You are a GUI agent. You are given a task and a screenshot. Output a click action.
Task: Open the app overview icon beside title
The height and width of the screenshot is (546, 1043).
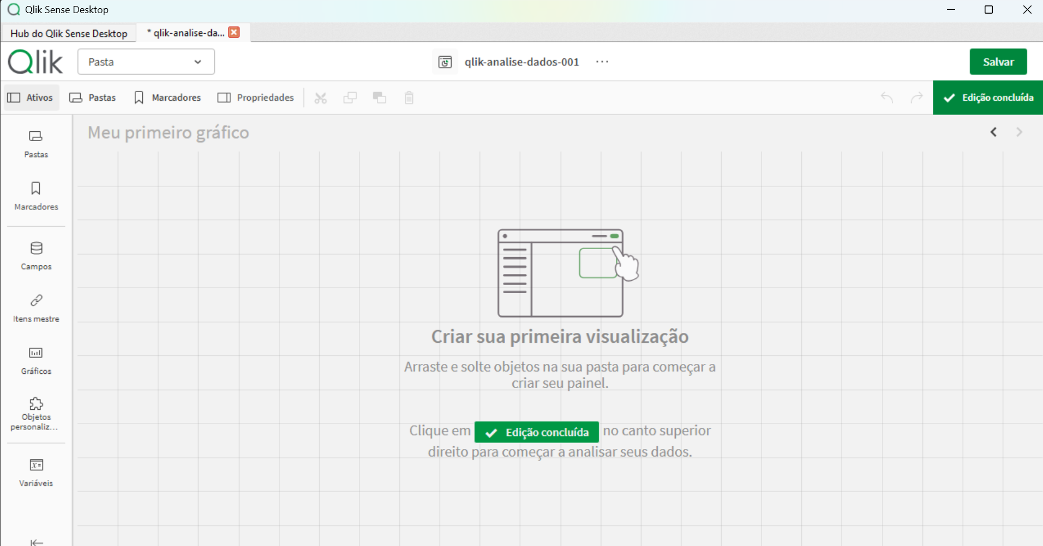445,62
